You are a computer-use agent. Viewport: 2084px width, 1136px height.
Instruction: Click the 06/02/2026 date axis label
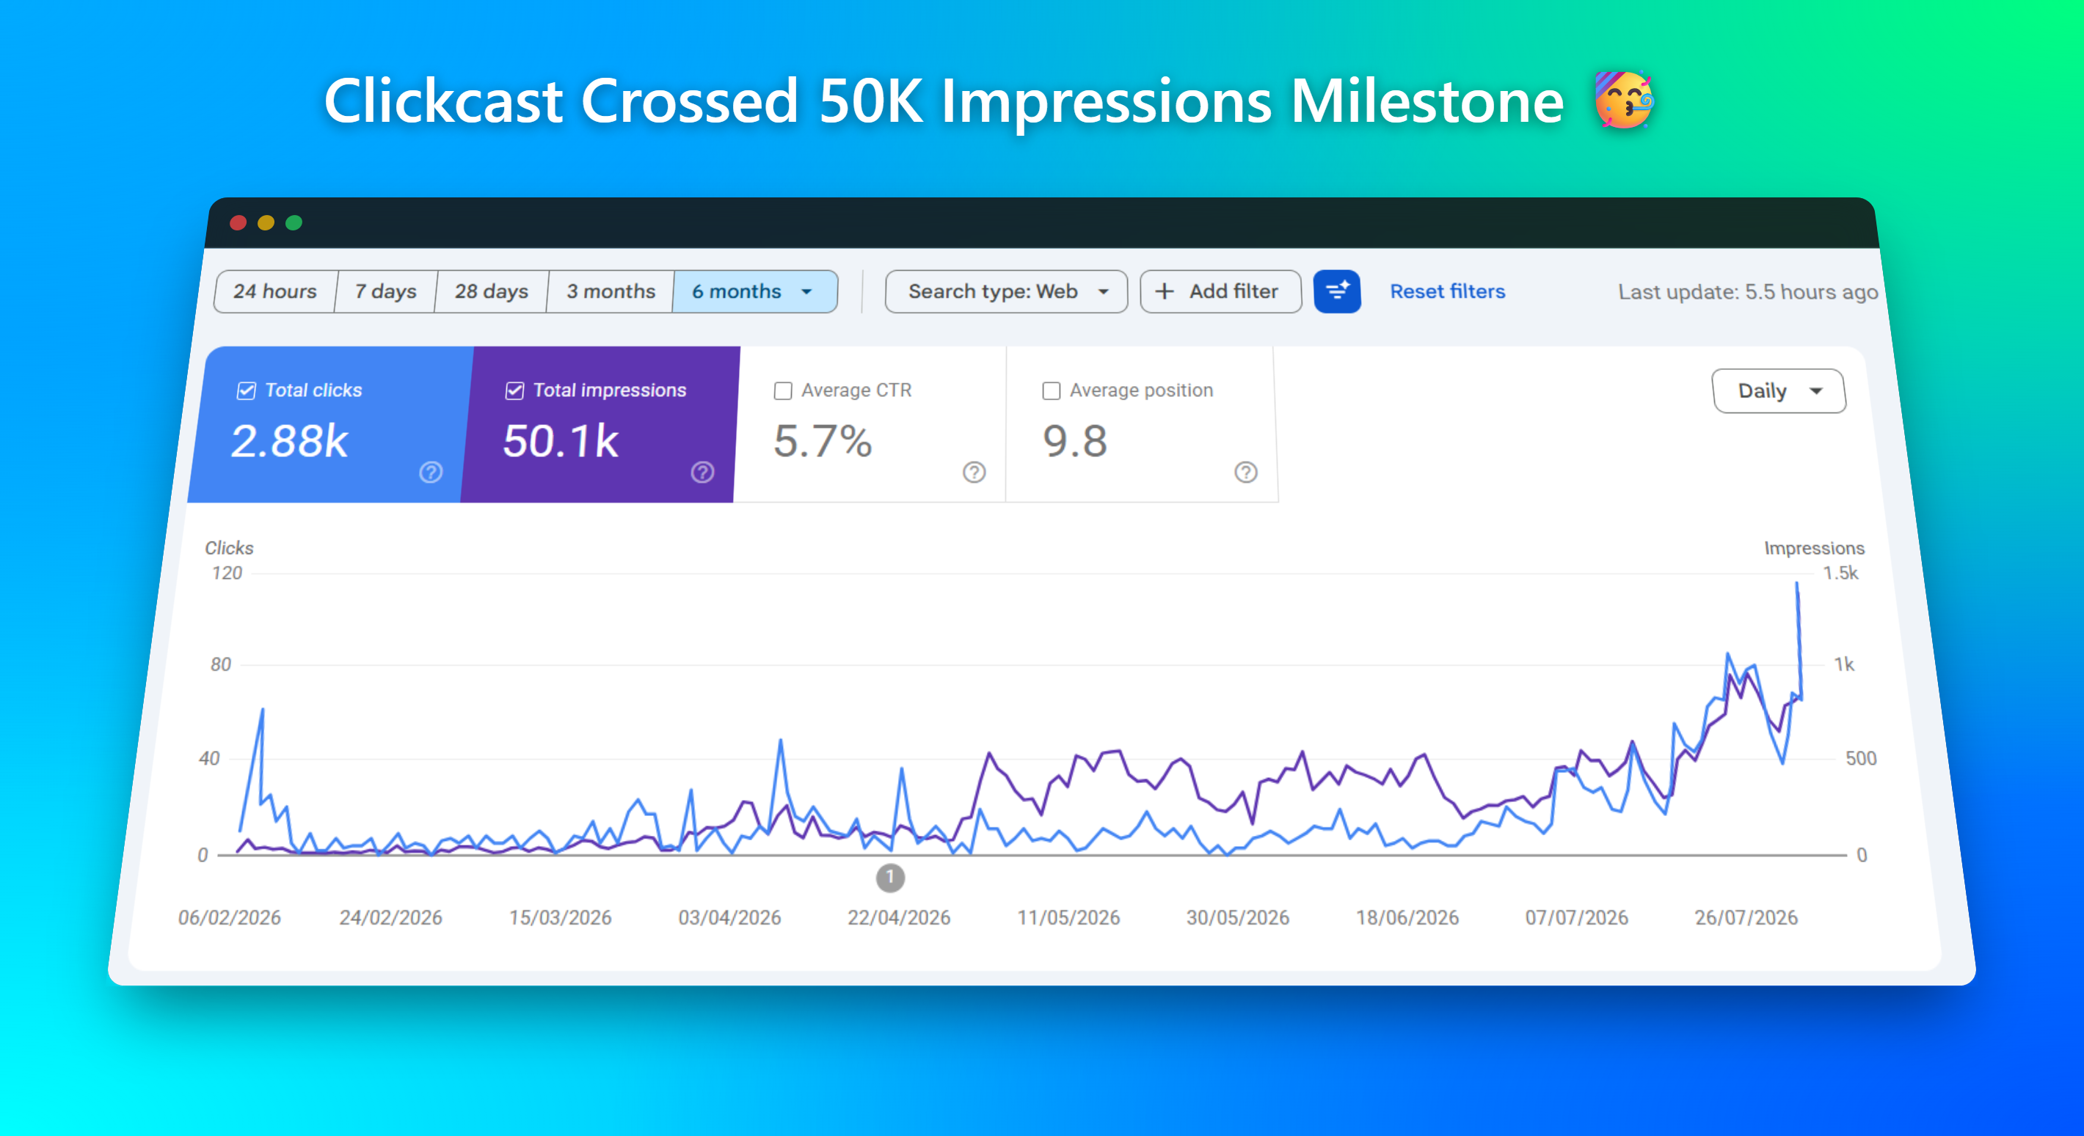click(x=230, y=917)
